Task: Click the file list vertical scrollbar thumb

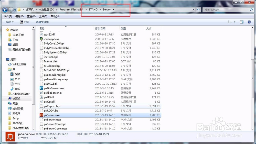Action: click(252, 79)
